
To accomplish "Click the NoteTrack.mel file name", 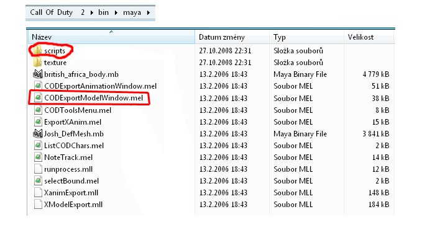I will tap(68, 157).
